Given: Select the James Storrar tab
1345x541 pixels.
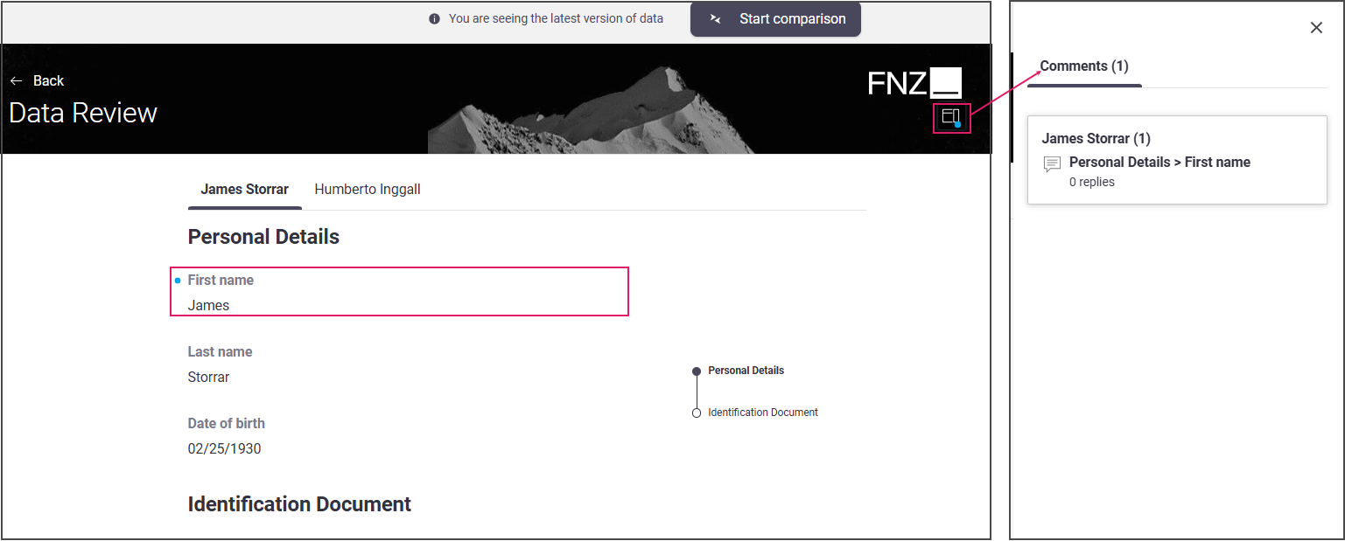Looking at the screenshot, I should (x=245, y=189).
